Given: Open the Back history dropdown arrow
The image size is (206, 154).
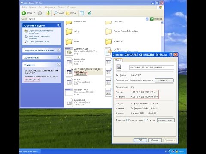Looking at the screenshot, I should pyautogui.click(x=35, y=13).
